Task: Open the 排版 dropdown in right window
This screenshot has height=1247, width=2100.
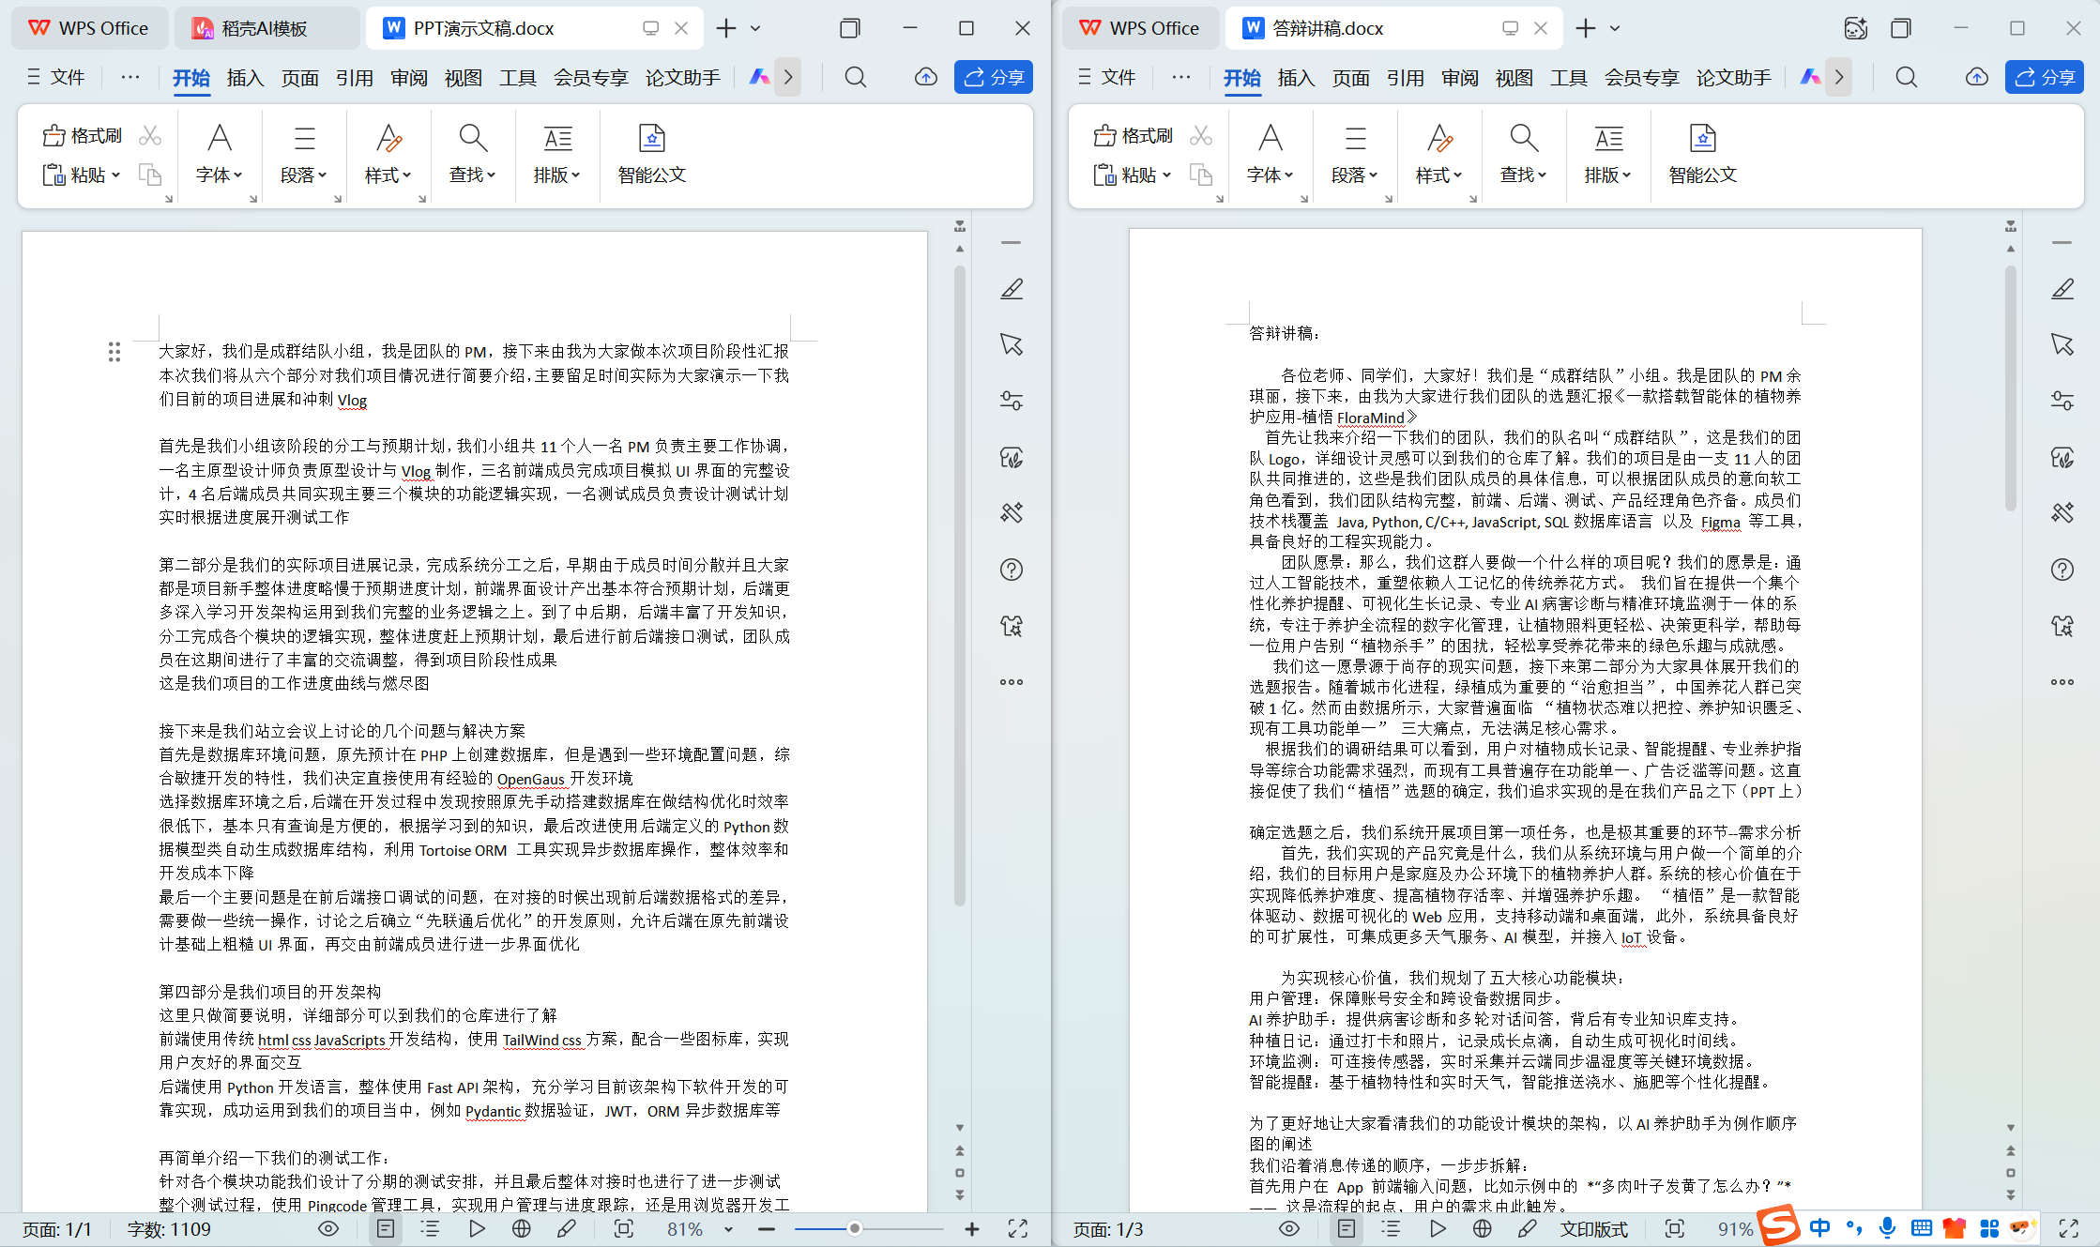Action: point(1608,175)
